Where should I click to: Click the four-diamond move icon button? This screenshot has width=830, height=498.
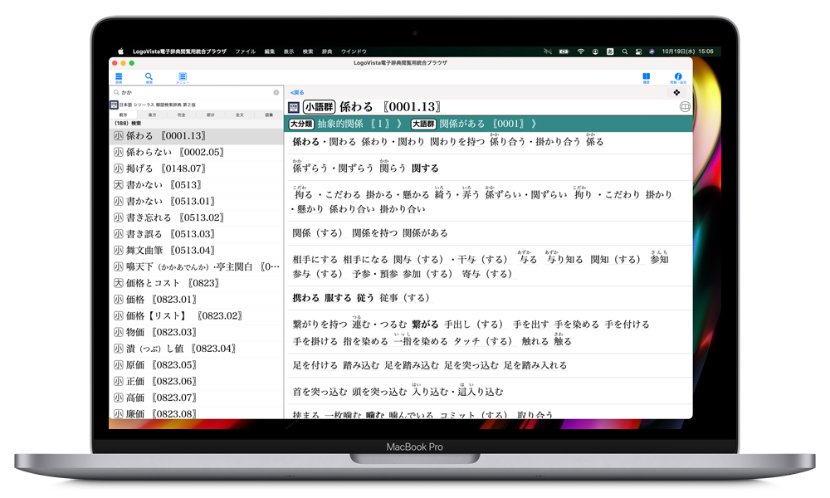pos(676,93)
